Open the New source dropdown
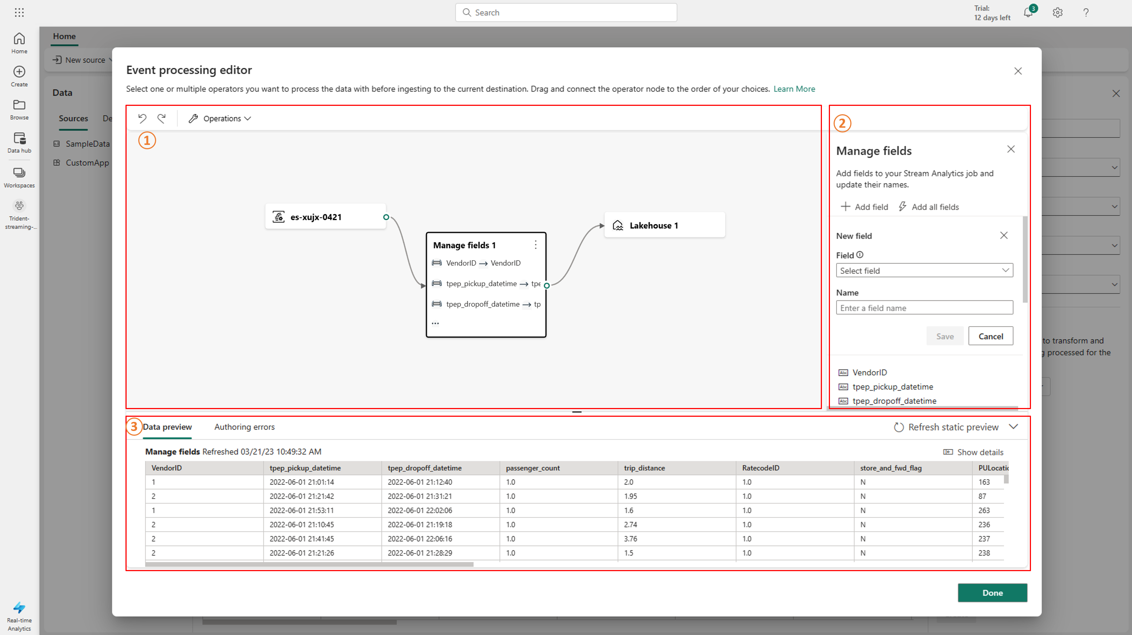Image resolution: width=1132 pixels, height=635 pixels. (x=82, y=60)
